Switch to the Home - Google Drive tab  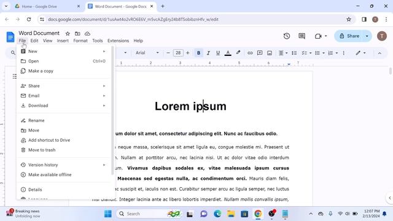(x=47, y=7)
